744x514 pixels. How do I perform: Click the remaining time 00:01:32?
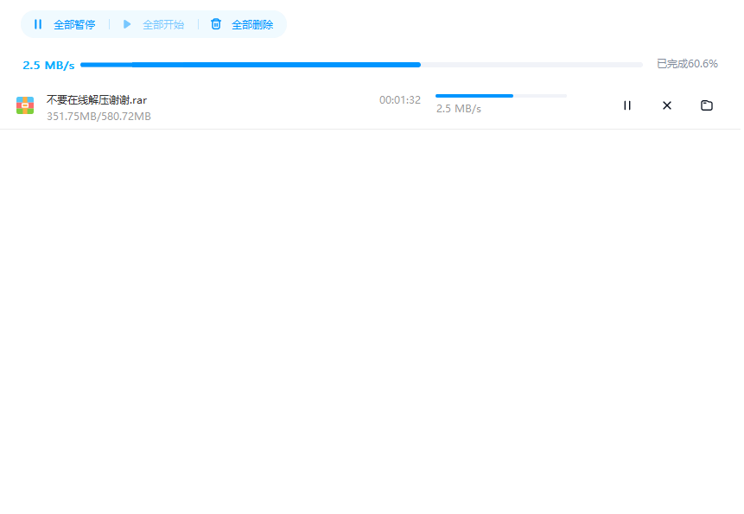400,100
